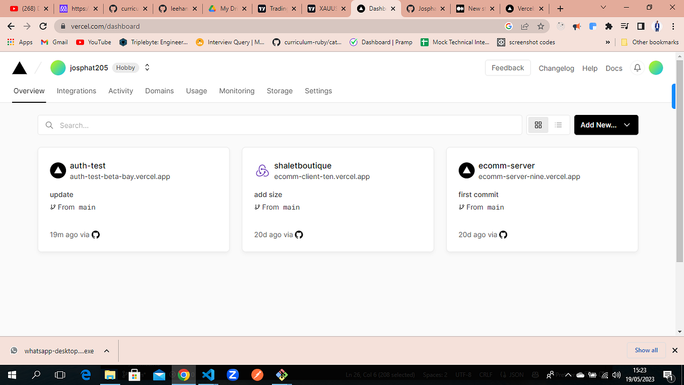Open the notifications bell
Image resolution: width=684 pixels, height=385 pixels.
point(637,68)
